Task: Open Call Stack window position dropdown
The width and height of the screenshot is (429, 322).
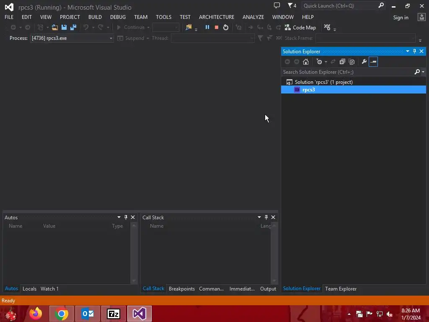Action: [x=259, y=217]
